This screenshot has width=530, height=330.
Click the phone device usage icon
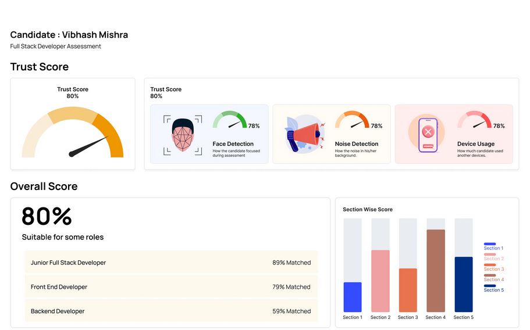coord(428,134)
